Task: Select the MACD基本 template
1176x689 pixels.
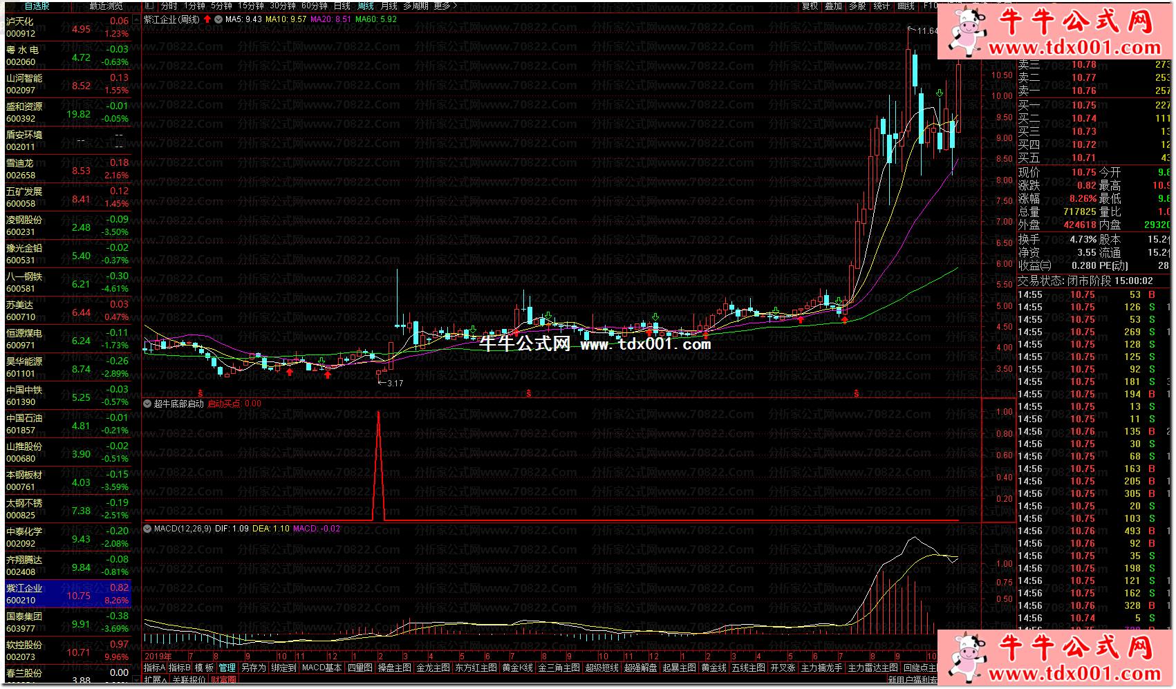Action: pos(322,668)
